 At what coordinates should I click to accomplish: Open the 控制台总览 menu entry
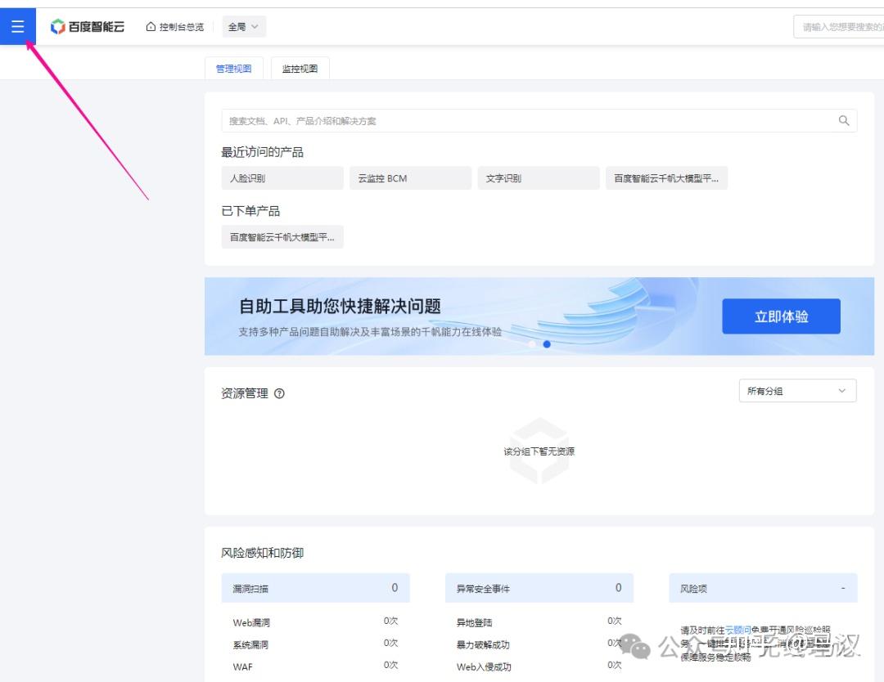(x=183, y=25)
